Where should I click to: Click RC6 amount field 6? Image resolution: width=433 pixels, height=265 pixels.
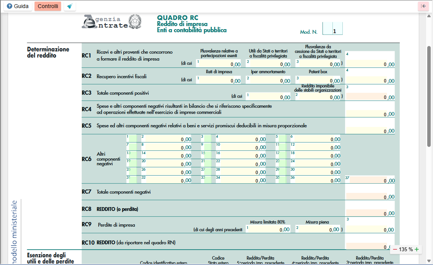click(316, 138)
